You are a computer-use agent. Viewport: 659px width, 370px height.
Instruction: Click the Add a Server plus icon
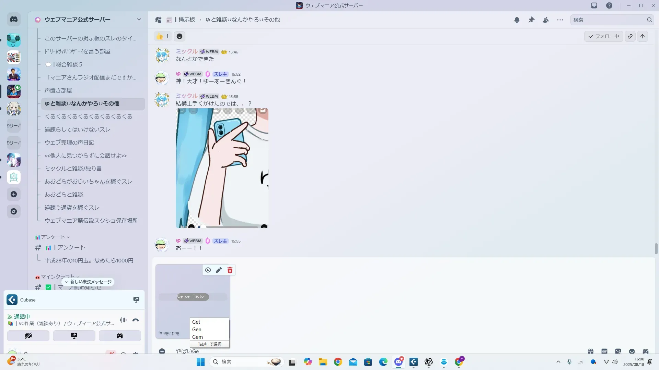pos(14,195)
